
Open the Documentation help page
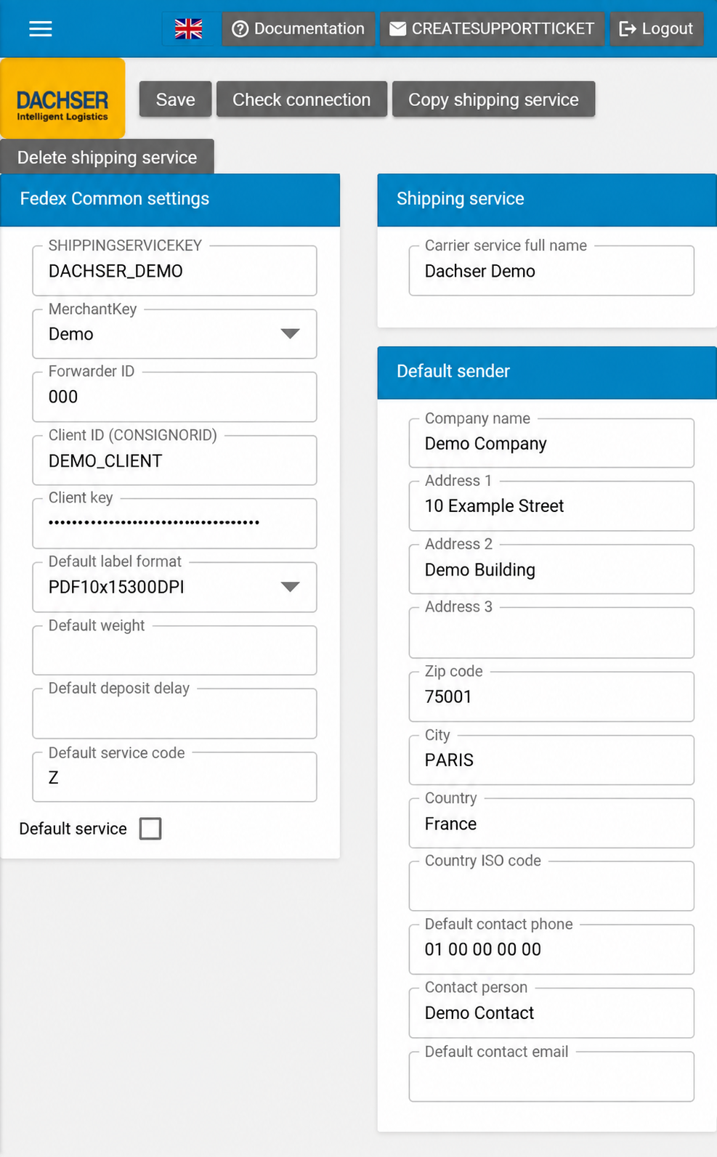click(299, 29)
